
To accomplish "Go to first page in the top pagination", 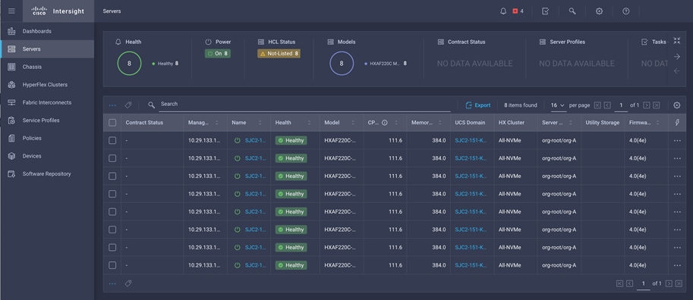I will click(597, 105).
